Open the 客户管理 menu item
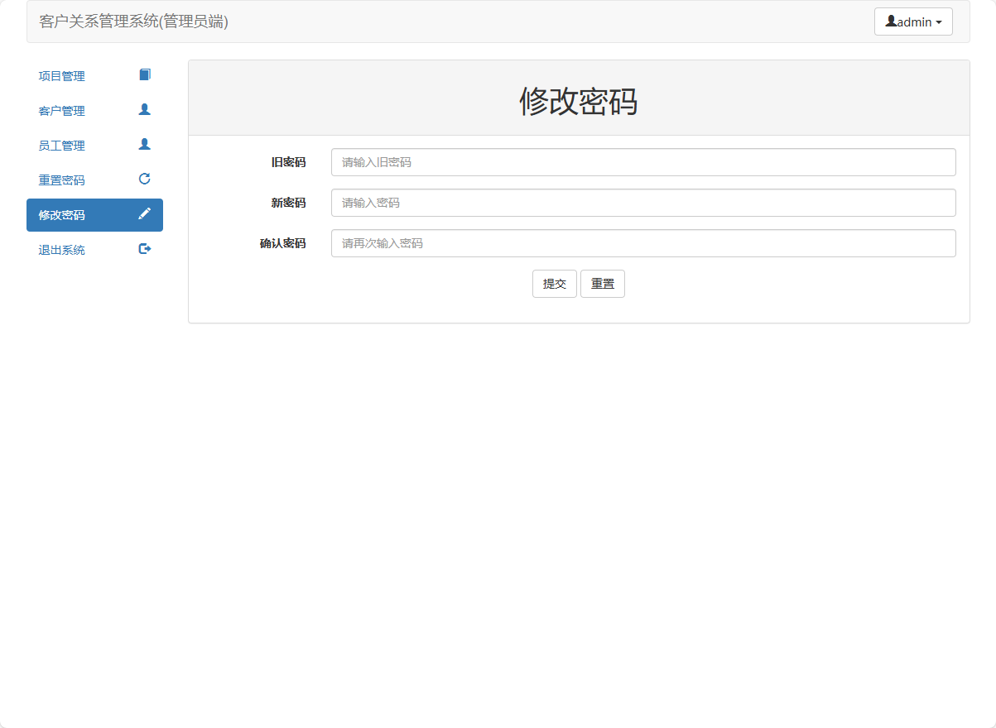This screenshot has width=996, height=728. pyautogui.click(x=60, y=110)
